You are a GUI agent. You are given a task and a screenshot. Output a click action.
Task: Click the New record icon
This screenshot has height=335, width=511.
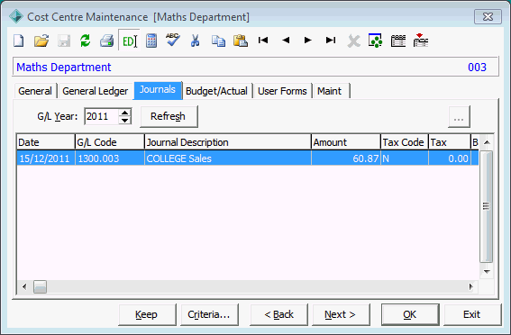pos(19,41)
